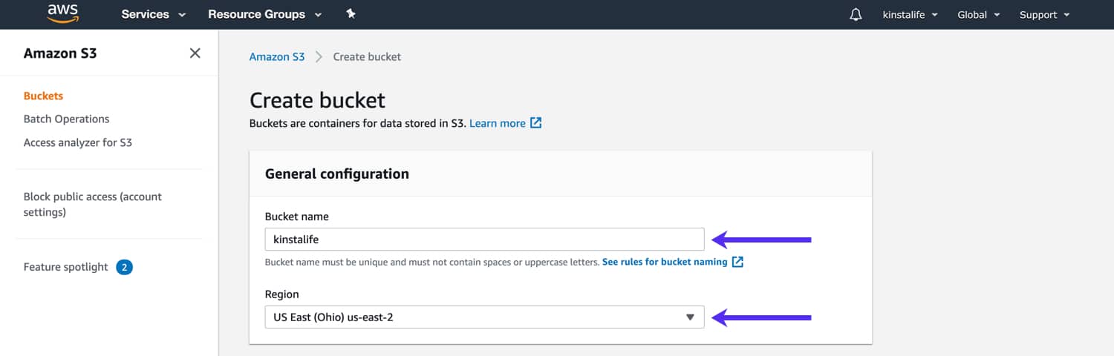Click the Feature spotlight badge showing 2

coord(125,267)
